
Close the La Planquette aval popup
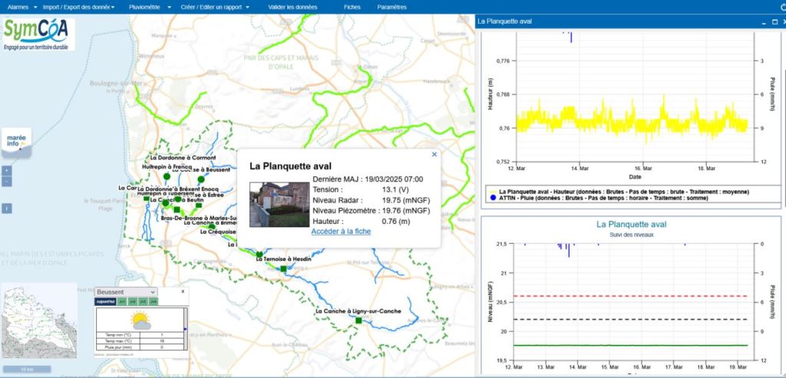pyautogui.click(x=434, y=154)
